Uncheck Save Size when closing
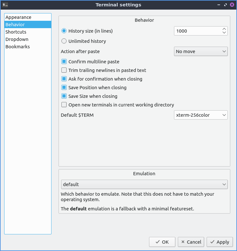This screenshot has width=237, height=251. coord(64,96)
